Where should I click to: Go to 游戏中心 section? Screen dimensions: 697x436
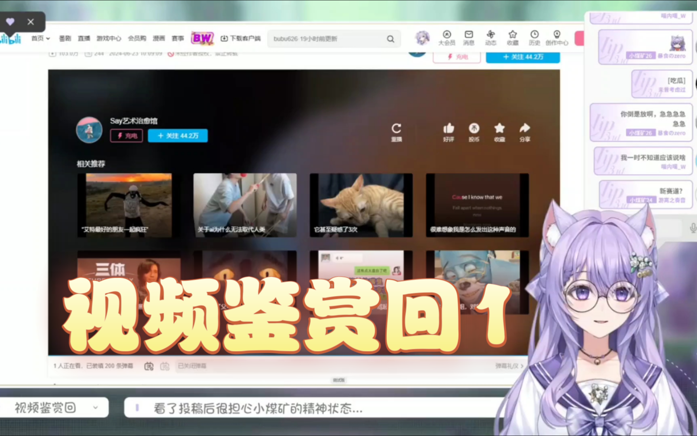109,38
